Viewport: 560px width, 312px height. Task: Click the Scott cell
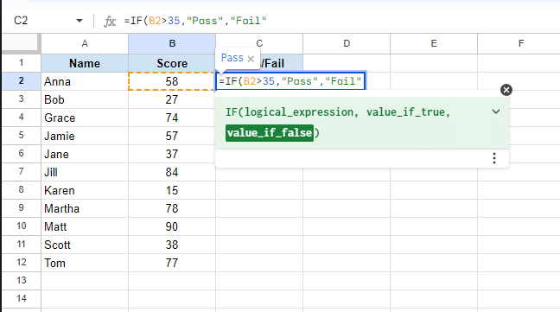click(85, 245)
